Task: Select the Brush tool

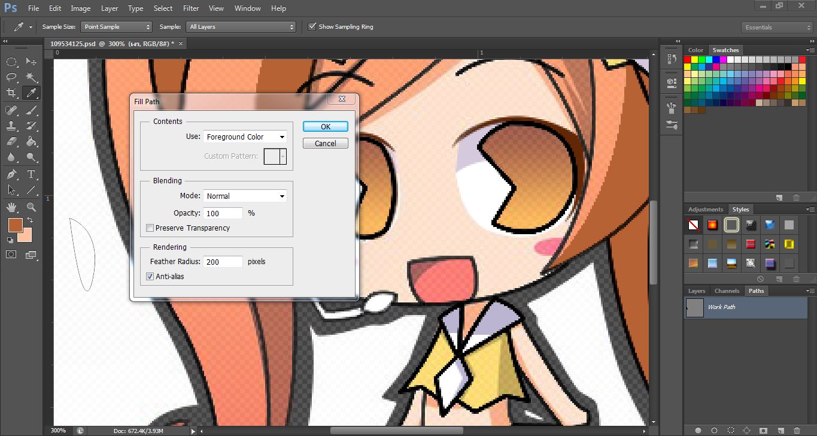Action: point(31,110)
